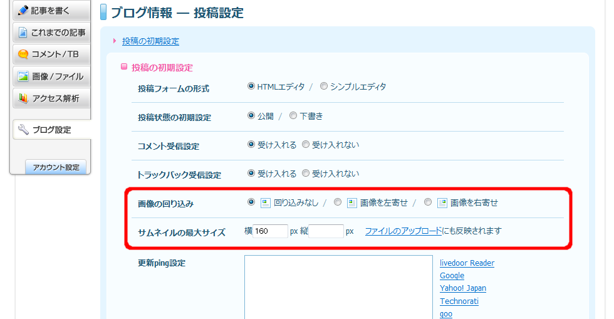Select the 画像を右寄せ radio button
Image resolution: width=614 pixels, height=319 pixels.
(427, 202)
